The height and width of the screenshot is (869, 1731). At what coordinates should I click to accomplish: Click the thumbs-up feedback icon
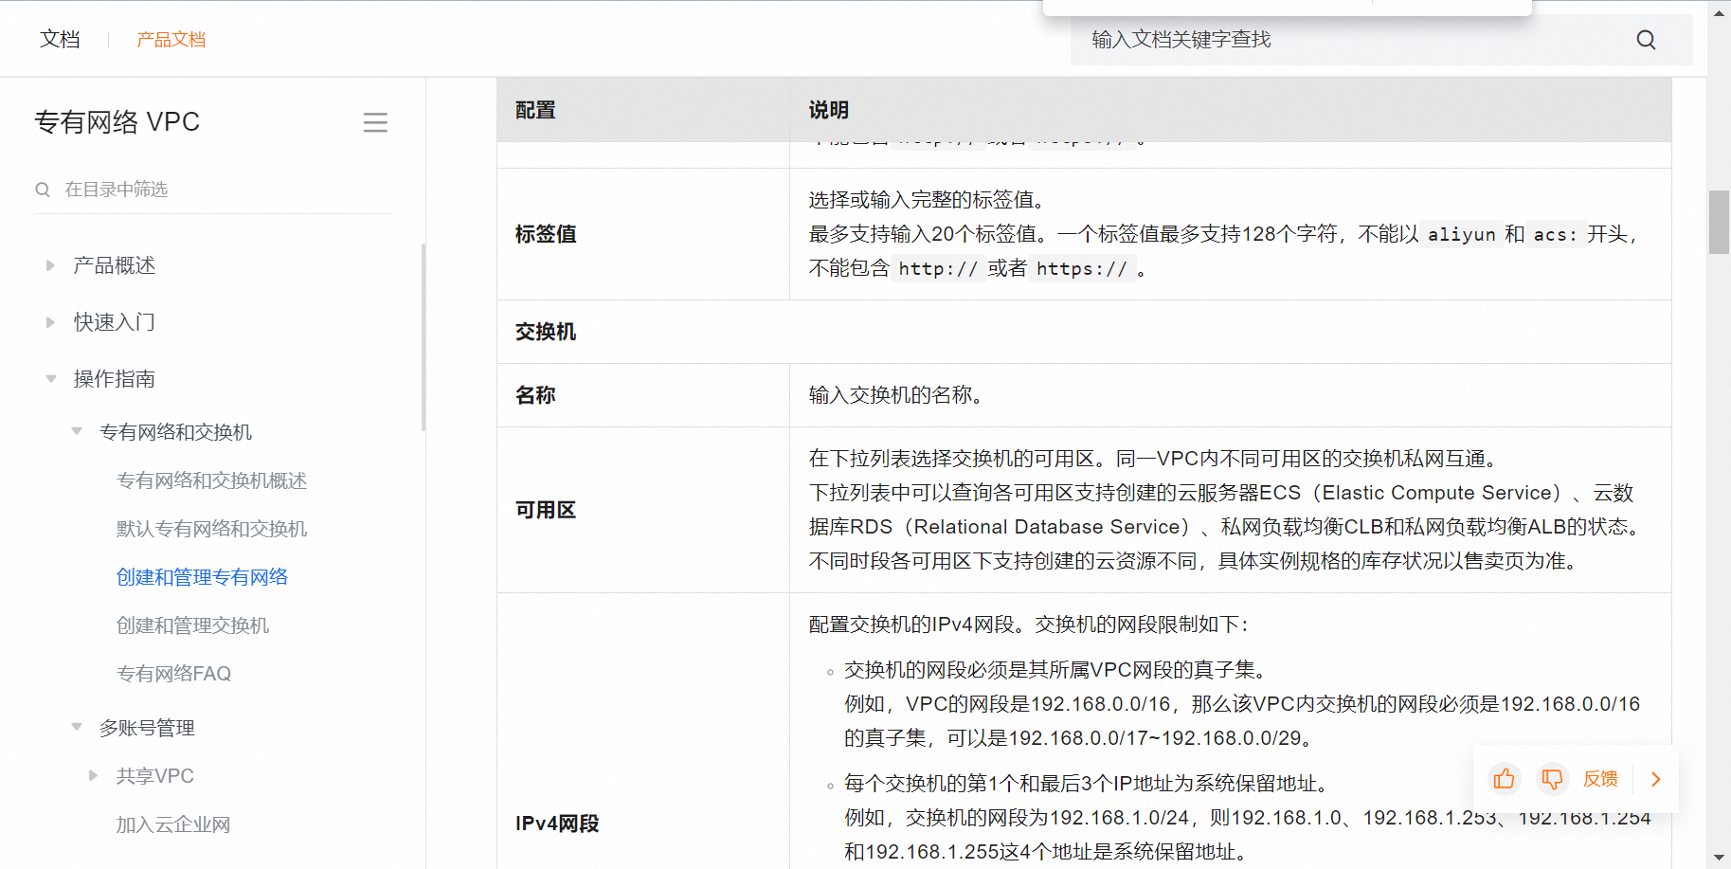(1504, 779)
